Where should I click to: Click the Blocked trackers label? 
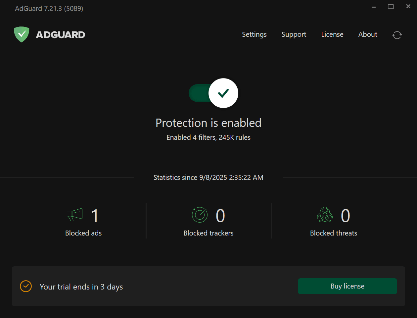click(208, 233)
